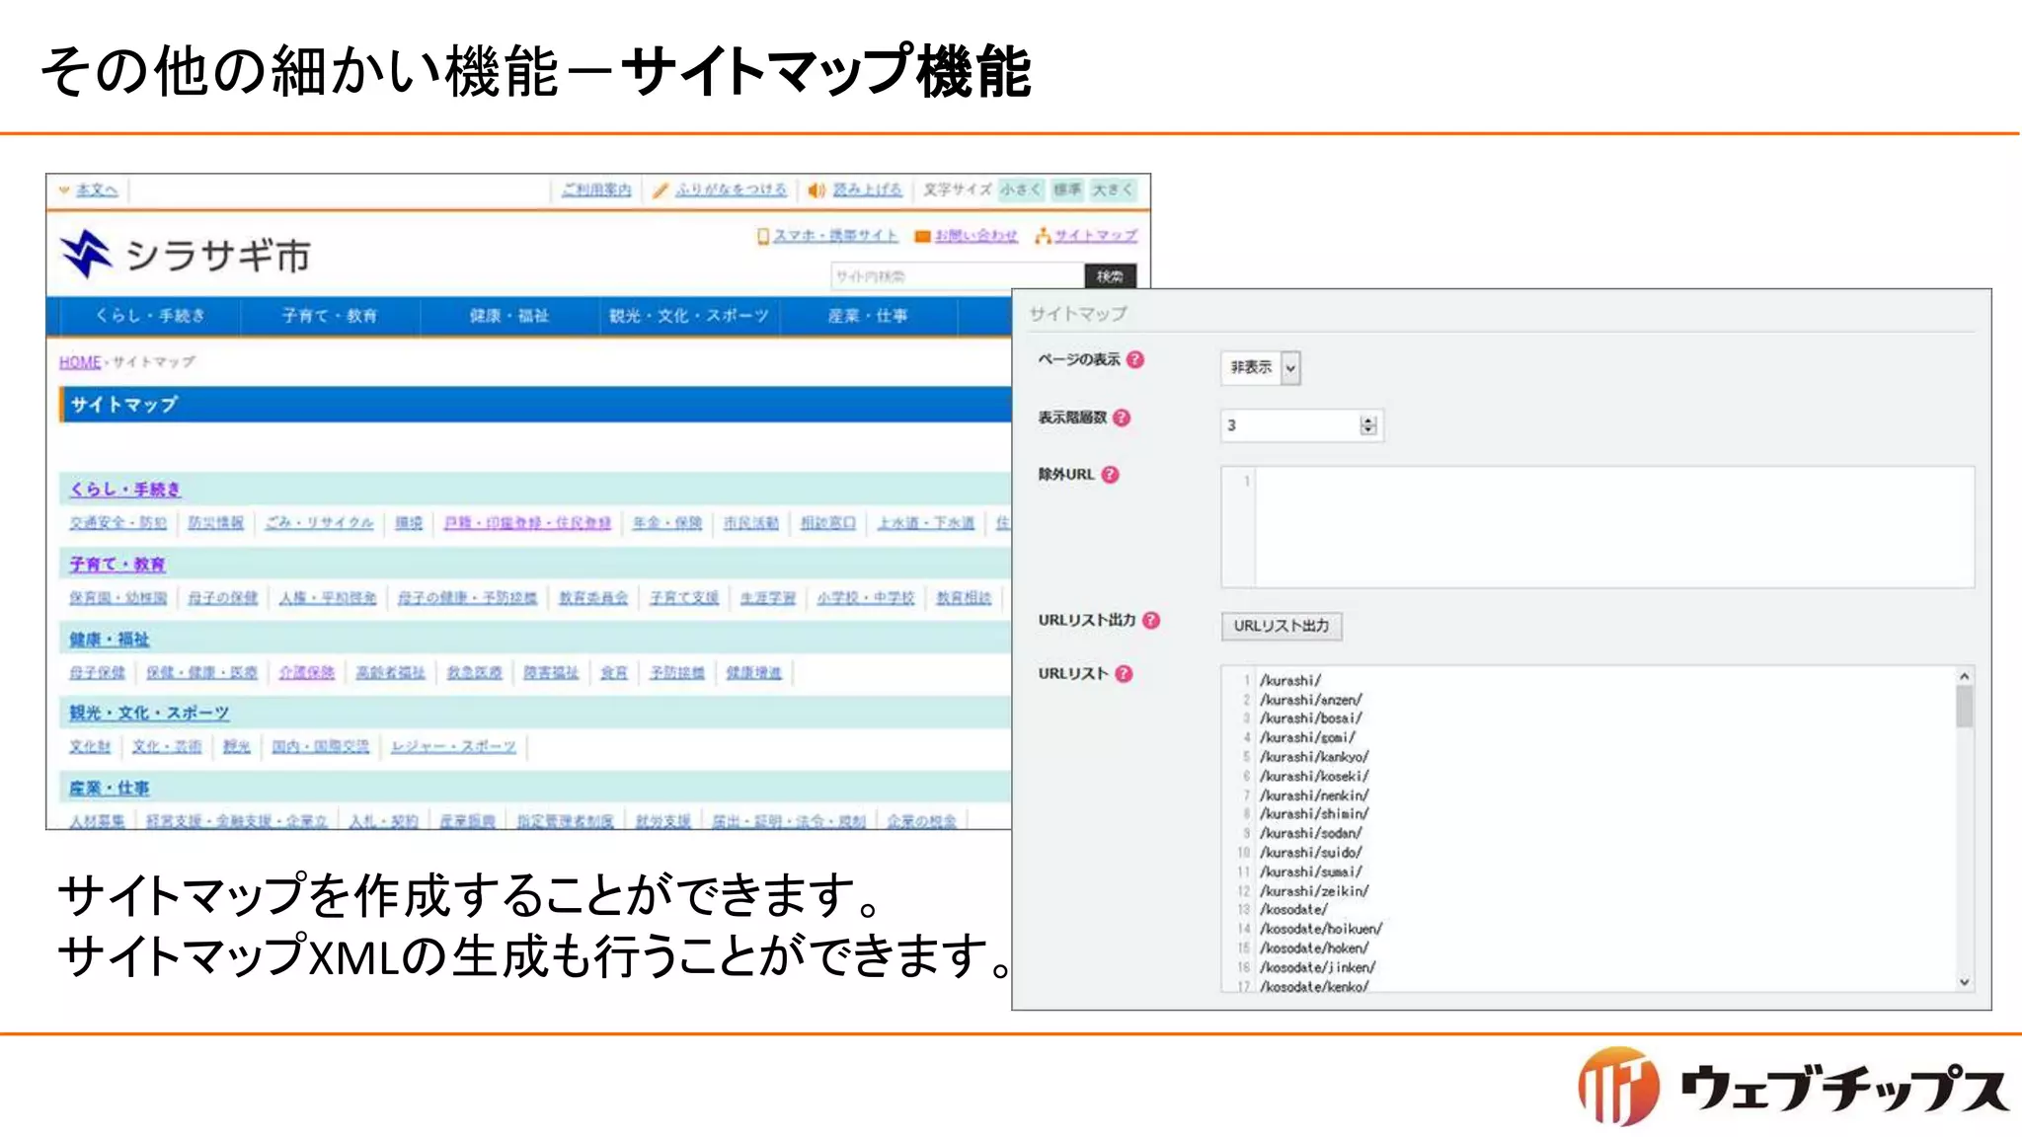Open the 高齢者福祉 link
This screenshot has height=1137, width=2022.
(390, 673)
